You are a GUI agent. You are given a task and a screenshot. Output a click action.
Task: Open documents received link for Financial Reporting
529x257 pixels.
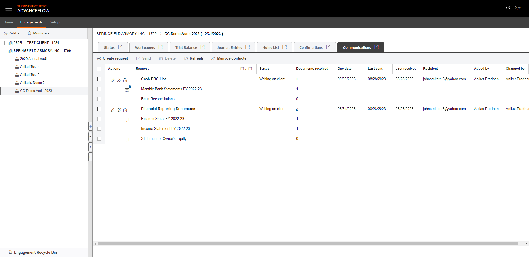[297, 109]
